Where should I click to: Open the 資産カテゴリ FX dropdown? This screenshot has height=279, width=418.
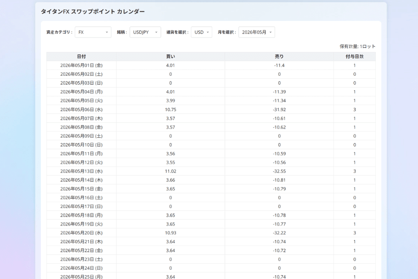coord(93,32)
